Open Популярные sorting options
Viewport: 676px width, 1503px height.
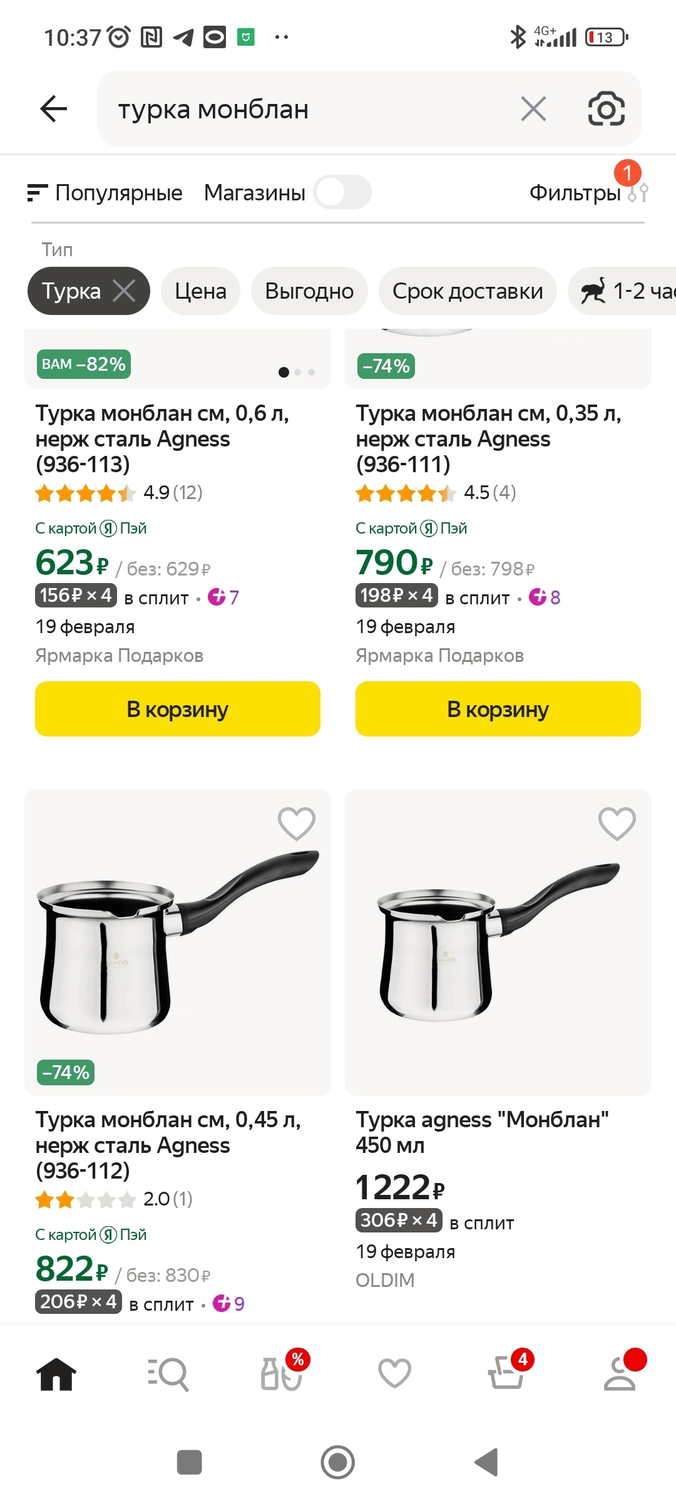(105, 193)
